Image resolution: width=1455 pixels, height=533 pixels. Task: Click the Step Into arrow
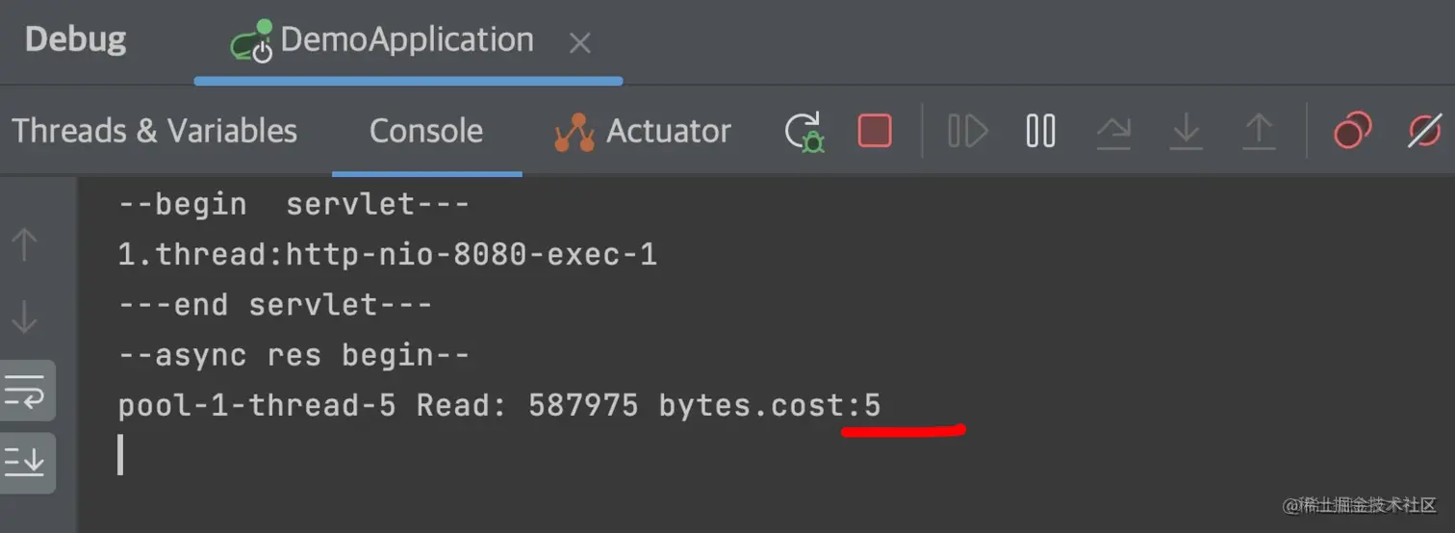(1186, 132)
